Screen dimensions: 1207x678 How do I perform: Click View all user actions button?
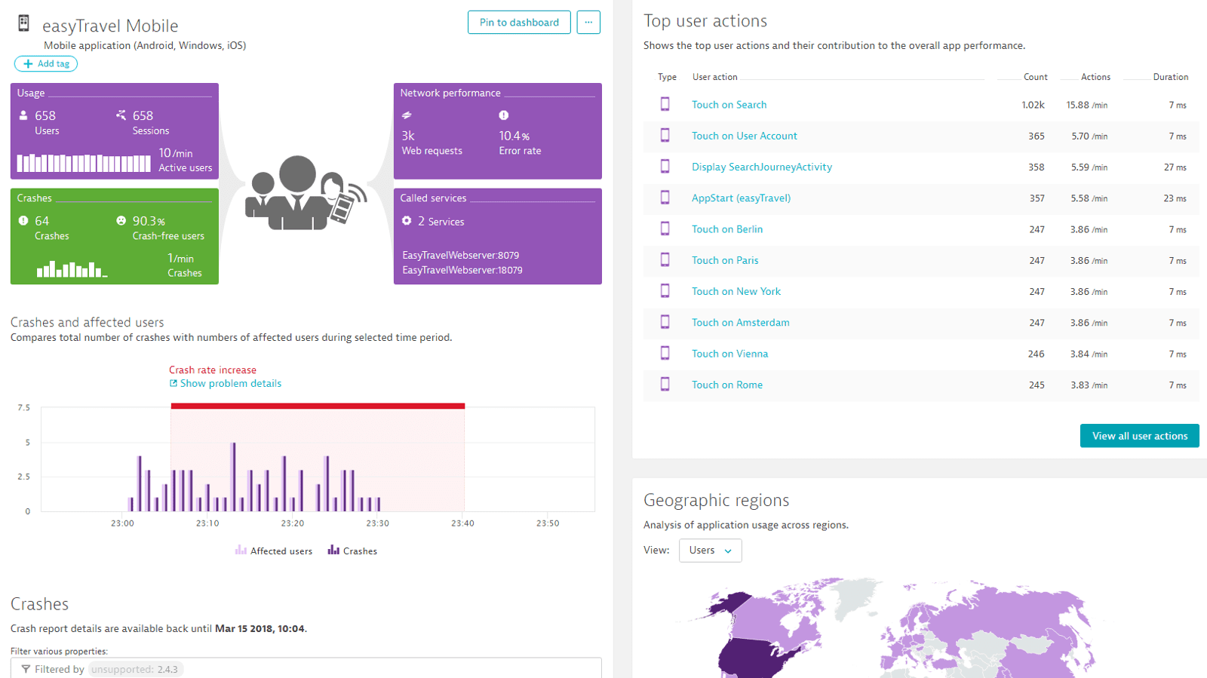pos(1139,436)
